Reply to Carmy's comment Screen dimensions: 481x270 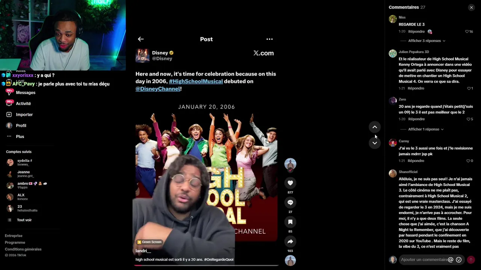pyautogui.click(x=416, y=161)
